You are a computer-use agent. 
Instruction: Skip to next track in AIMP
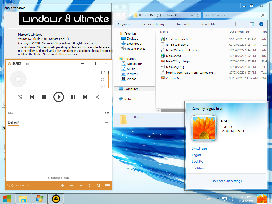[x=85, y=97]
